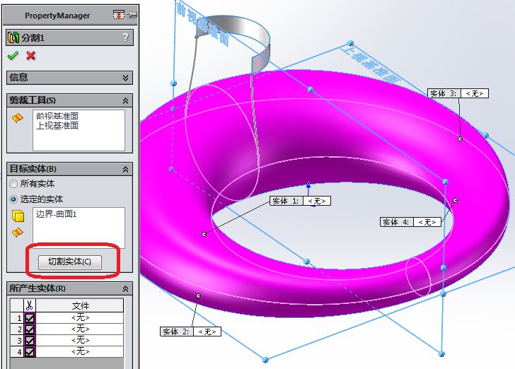Click the 实体 4 callout label

396,222
